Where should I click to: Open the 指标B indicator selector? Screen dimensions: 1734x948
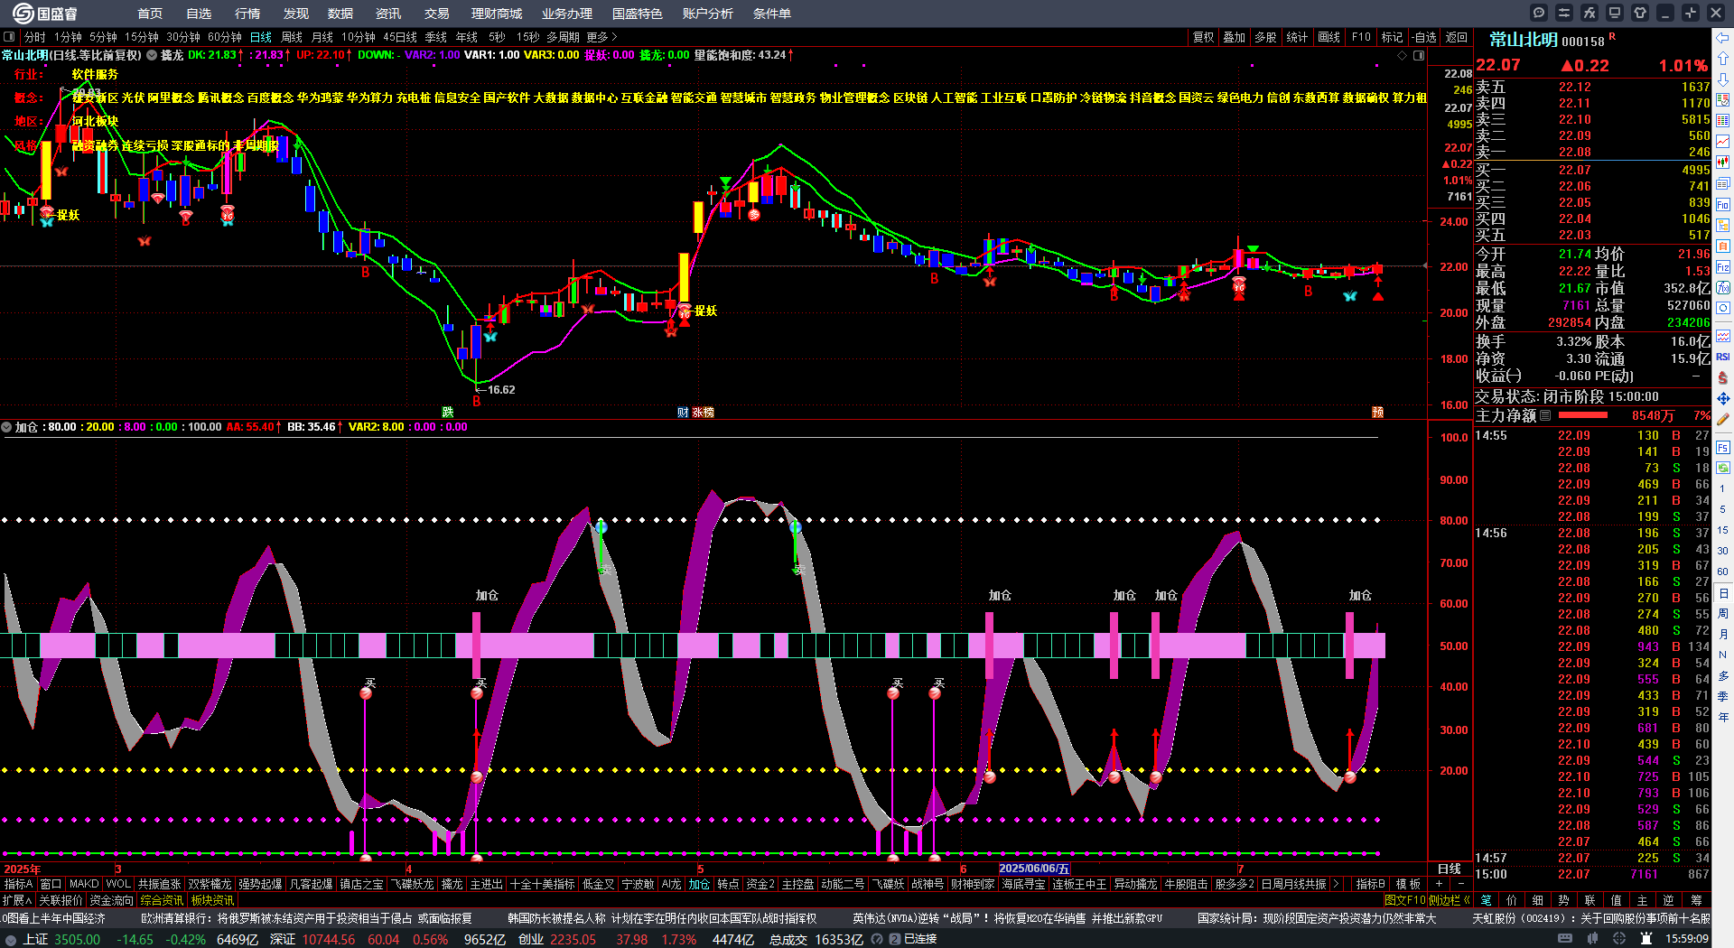coord(1370,884)
